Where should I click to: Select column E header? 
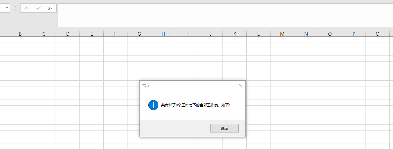[x=91, y=34]
